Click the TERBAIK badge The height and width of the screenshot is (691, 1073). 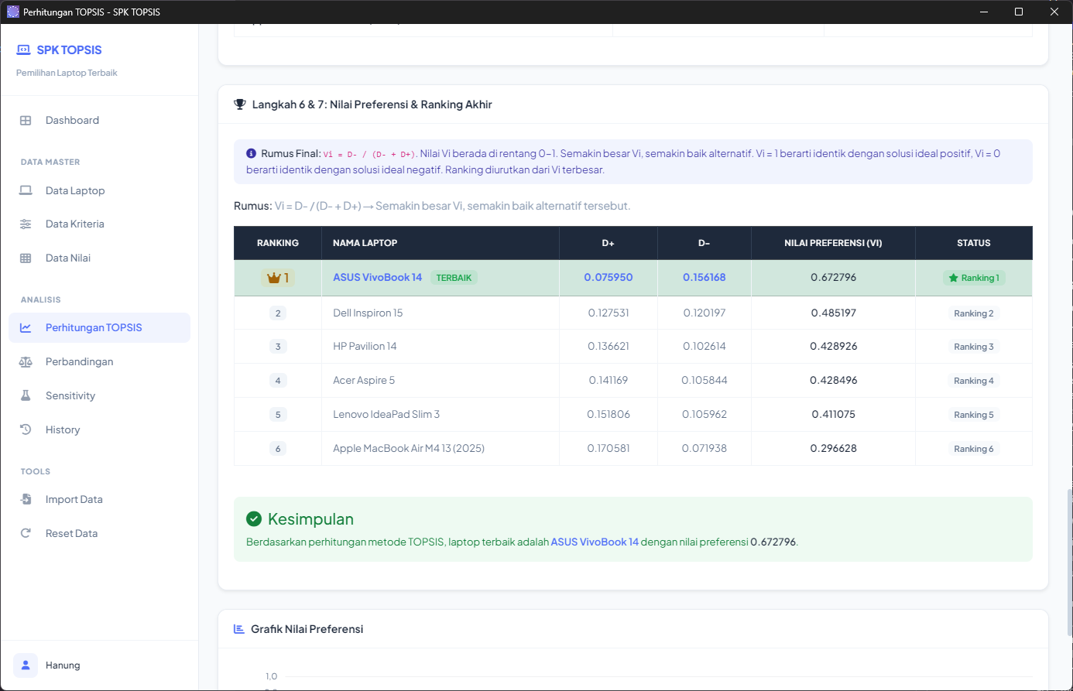tap(454, 278)
